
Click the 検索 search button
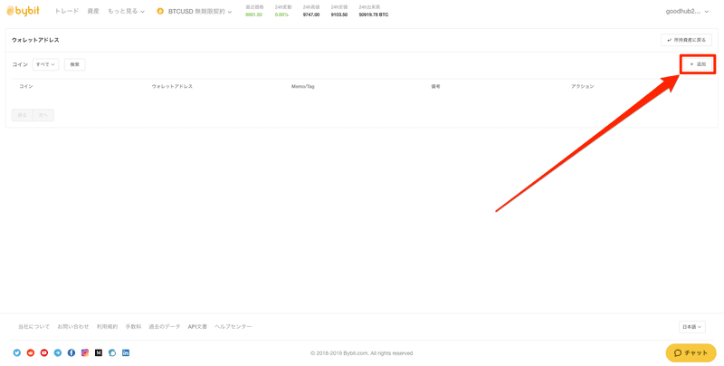(75, 64)
